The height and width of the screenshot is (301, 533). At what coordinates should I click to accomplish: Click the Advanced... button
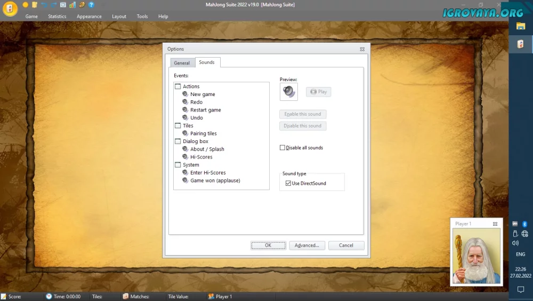click(x=306, y=245)
